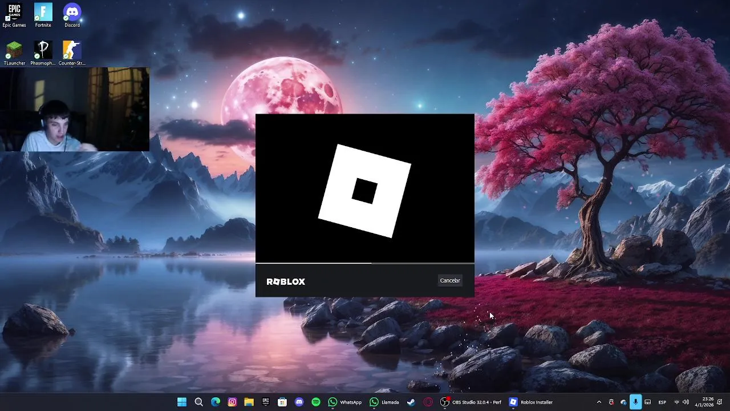Open Epic Games Launcher in the taskbar
The image size is (730, 411).
[x=266, y=402]
